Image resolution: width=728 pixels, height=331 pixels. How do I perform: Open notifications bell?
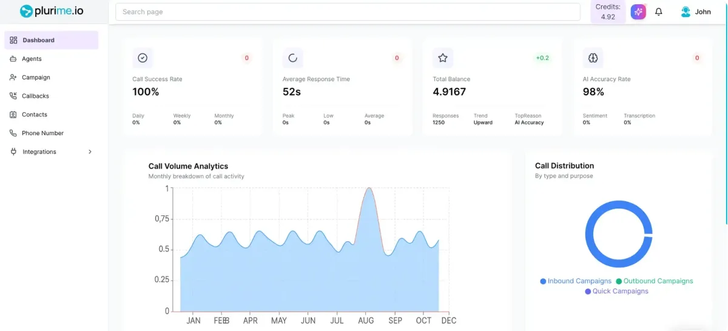(659, 12)
